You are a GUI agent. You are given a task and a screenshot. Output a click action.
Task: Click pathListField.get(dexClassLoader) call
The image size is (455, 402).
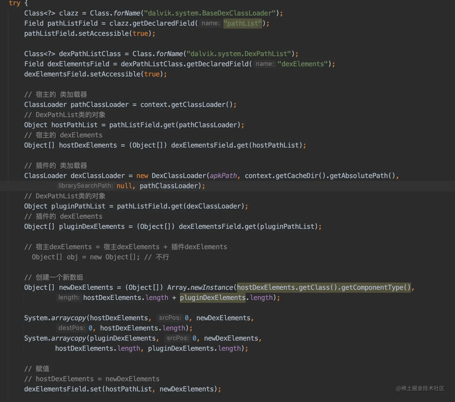pos(181,206)
